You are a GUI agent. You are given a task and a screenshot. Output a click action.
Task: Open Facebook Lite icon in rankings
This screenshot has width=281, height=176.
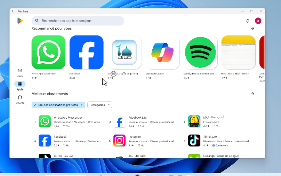point(119,121)
